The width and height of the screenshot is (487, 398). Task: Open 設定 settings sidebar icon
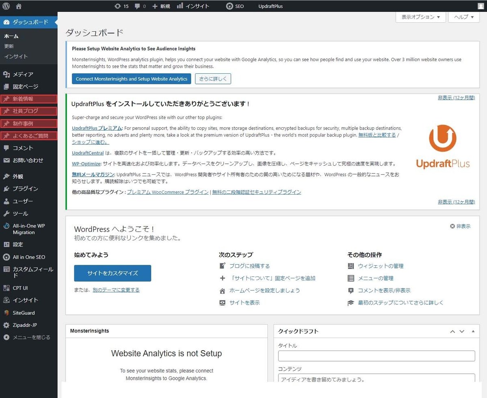(6, 244)
